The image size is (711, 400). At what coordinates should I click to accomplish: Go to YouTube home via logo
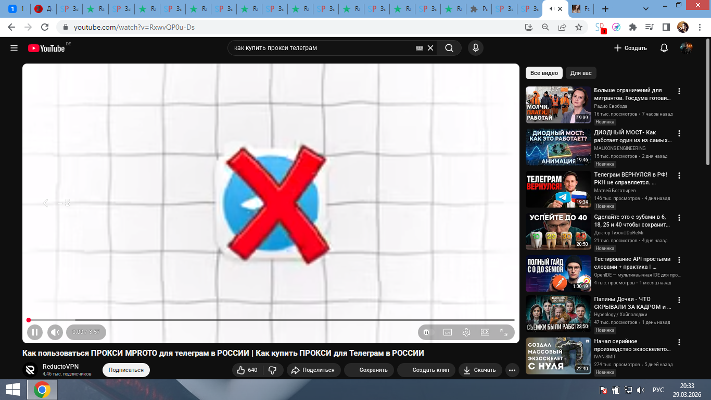click(x=46, y=48)
